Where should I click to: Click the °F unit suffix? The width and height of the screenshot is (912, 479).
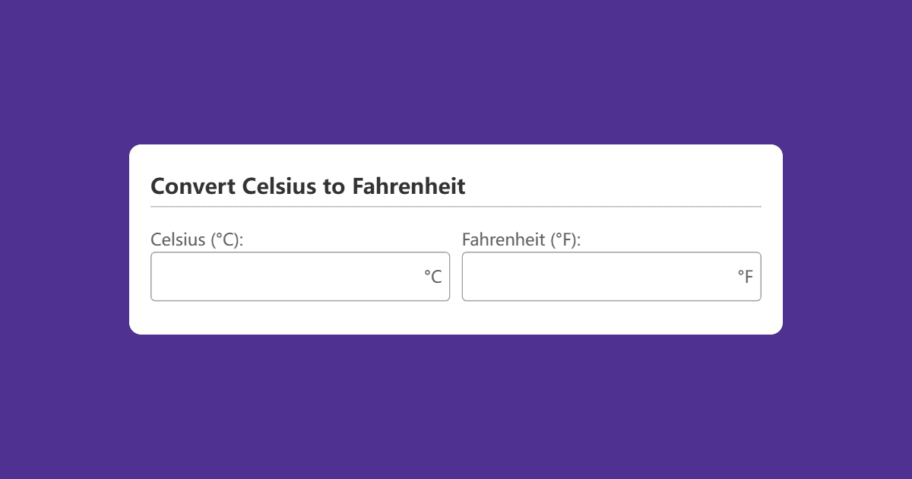click(745, 276)
